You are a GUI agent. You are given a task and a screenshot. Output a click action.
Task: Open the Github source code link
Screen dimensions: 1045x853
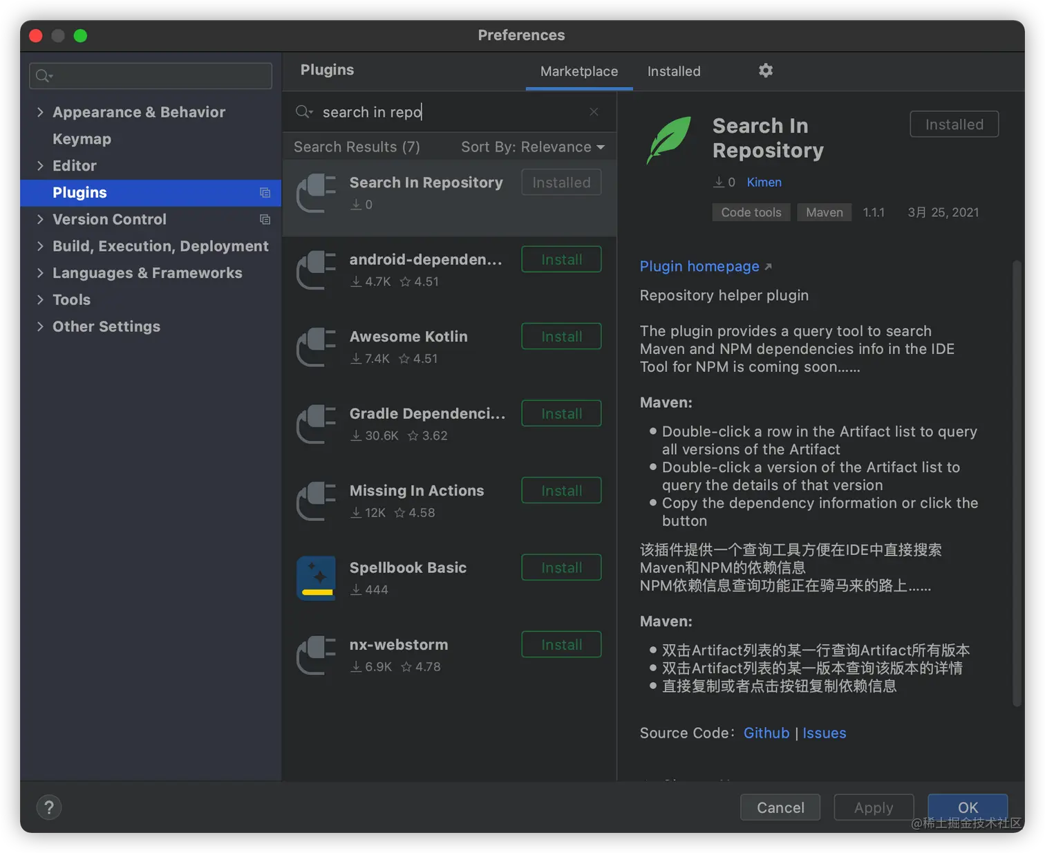click(766, 733)
